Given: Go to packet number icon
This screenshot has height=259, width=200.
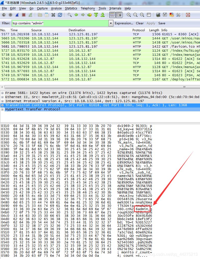Looking at the screenshot, I should coord(89,15).
